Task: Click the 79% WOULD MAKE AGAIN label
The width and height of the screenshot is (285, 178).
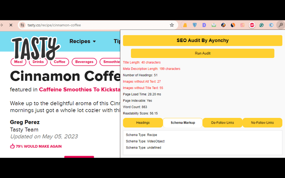Action: (38, 146)
